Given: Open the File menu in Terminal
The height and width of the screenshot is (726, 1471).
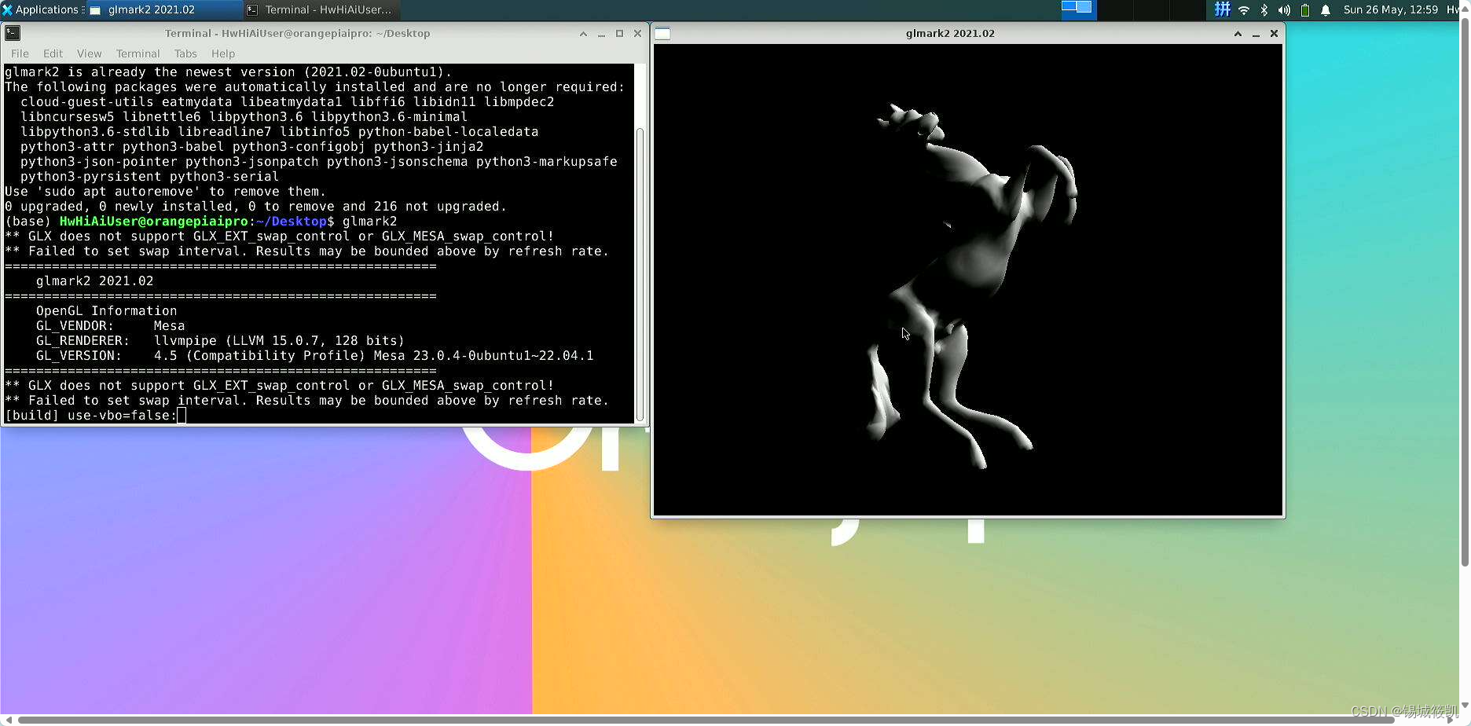Looking at the screenshot, I should [20, 53].
